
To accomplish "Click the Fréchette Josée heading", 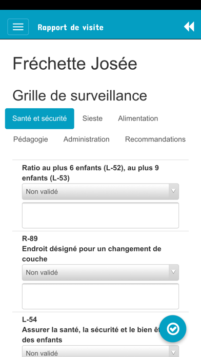I will coord(75,64).
